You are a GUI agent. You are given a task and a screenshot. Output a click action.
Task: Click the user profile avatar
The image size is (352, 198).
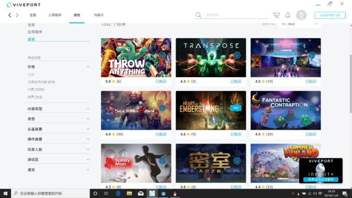coord(301,15)
